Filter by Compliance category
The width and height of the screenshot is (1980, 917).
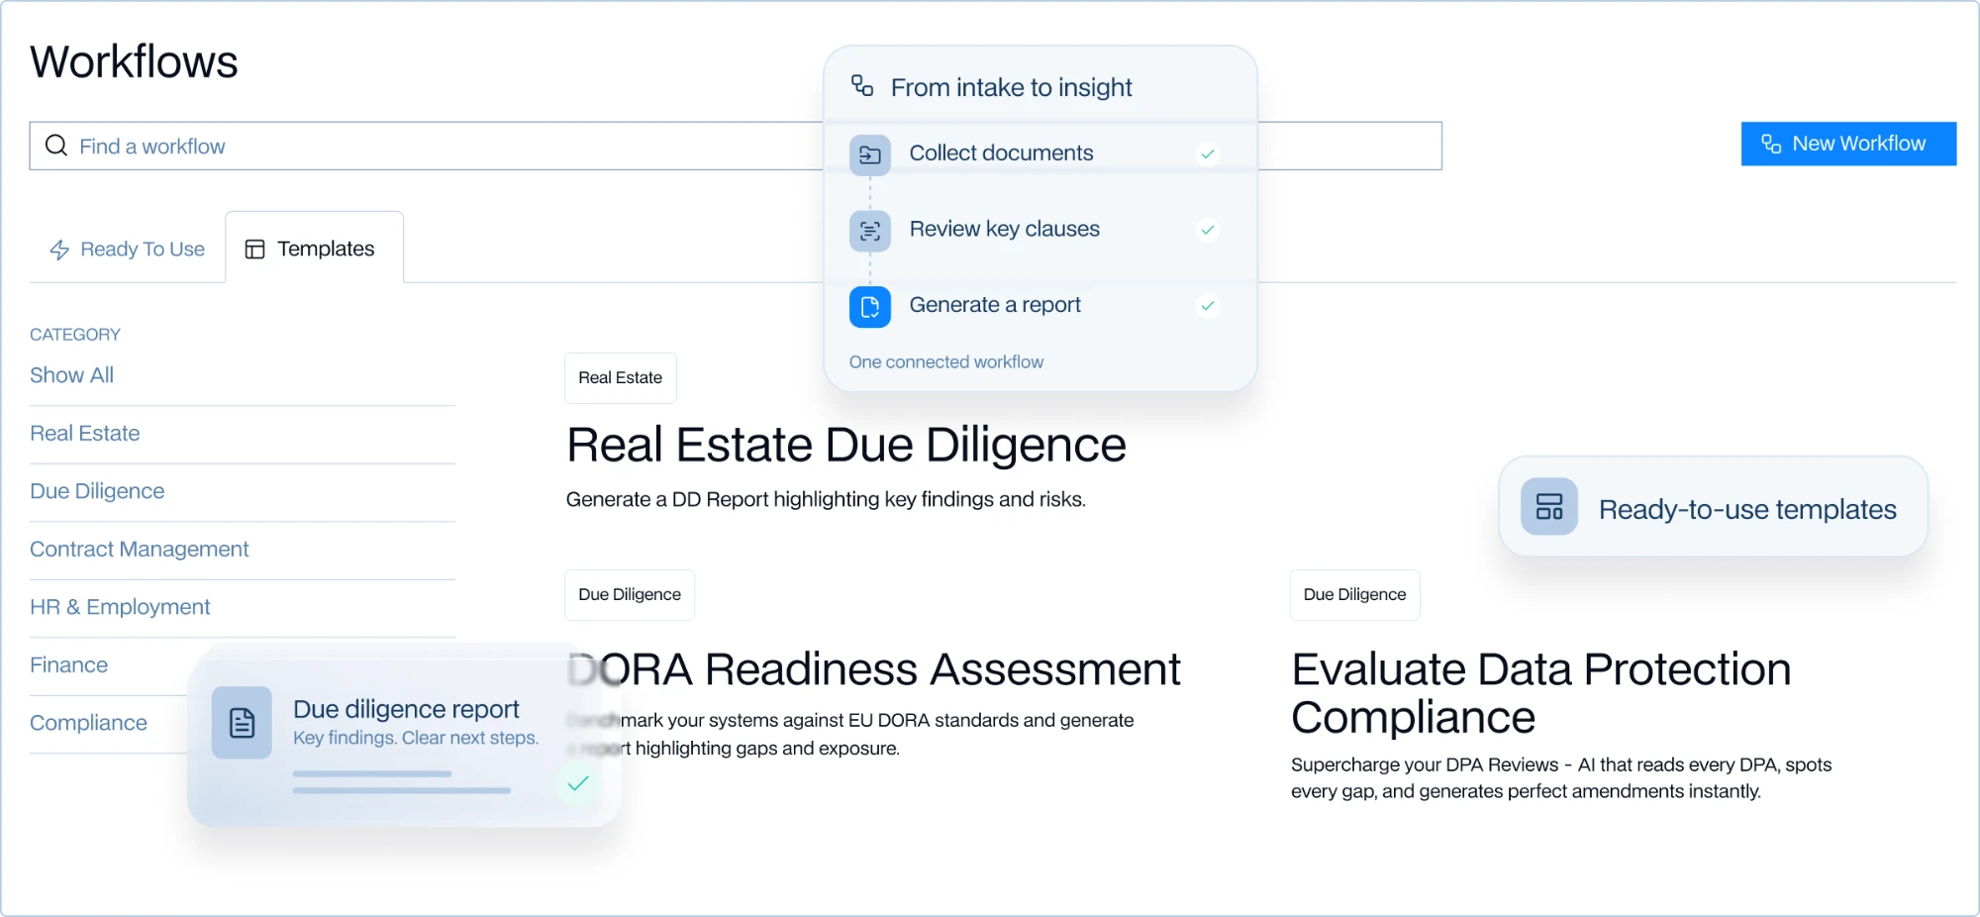pos(88,723)
